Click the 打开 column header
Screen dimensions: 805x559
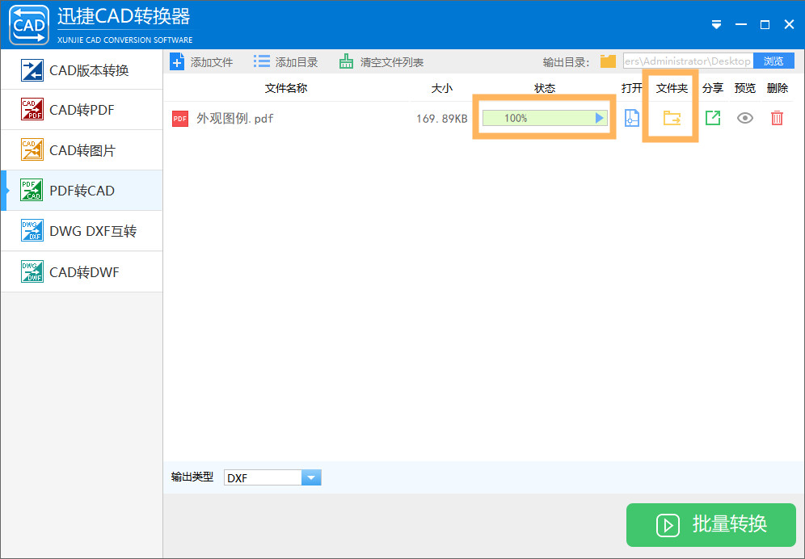click(x=631, y=88)
